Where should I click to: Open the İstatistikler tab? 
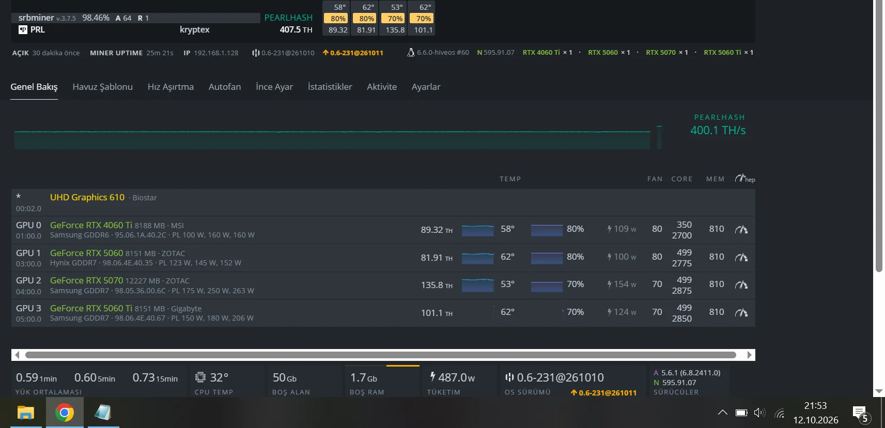click(330, 87)
